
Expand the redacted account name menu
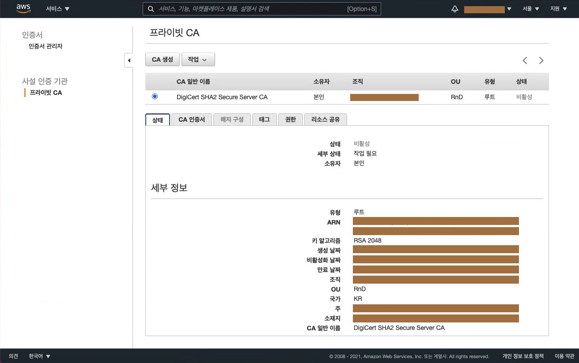click(488, 9)
